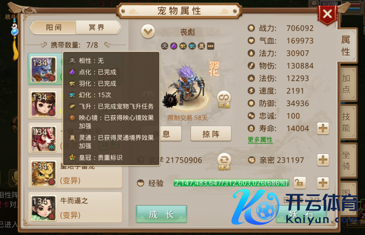
Task: Click the plus icon beside the experience bar
Action: [x=323, y=183]
